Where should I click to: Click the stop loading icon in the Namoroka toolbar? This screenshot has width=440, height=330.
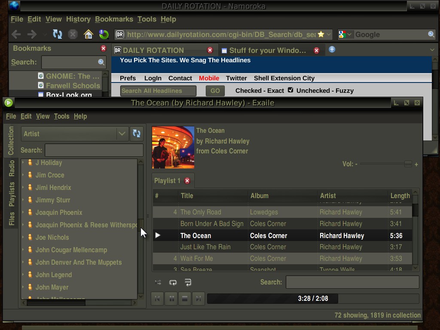[73, 34]
